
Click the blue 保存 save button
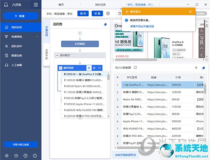pyautogui.click(x=83, y=13)
